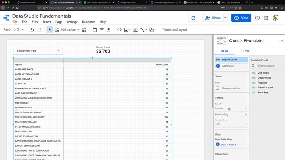Click the Type to search field
The image size is (285, 160).
[270, 66]
